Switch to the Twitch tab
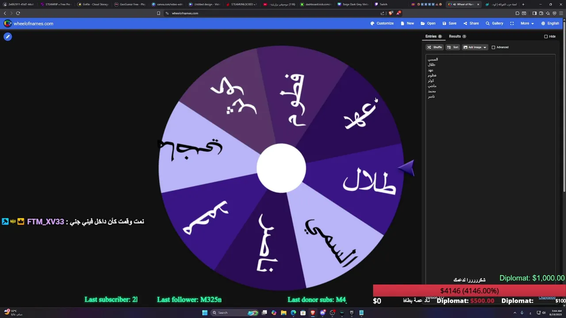This screenshot has height=318, width=566. coord(390,4)
